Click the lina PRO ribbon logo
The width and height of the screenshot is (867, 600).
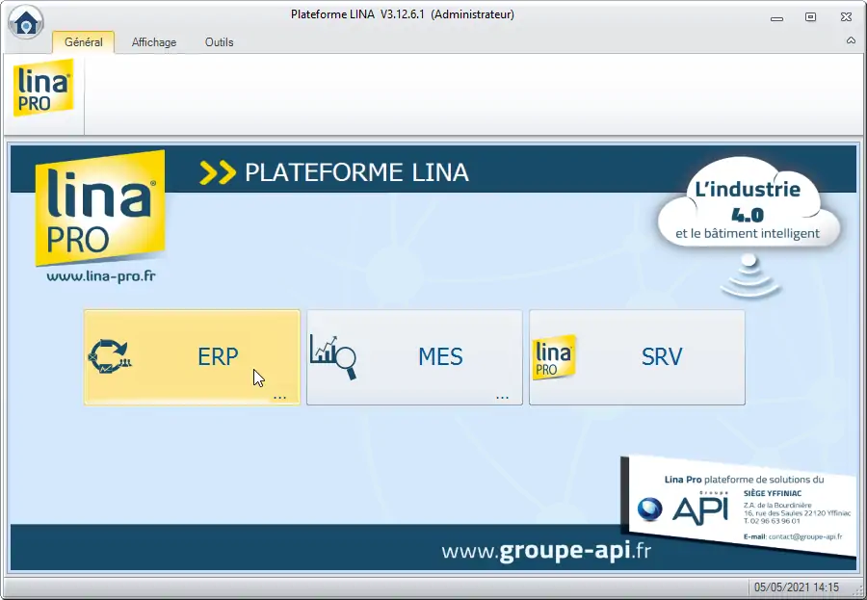coord(43,88)
